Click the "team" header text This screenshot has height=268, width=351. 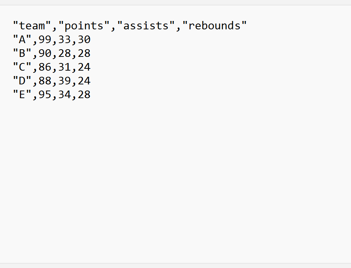click(32, 25)
